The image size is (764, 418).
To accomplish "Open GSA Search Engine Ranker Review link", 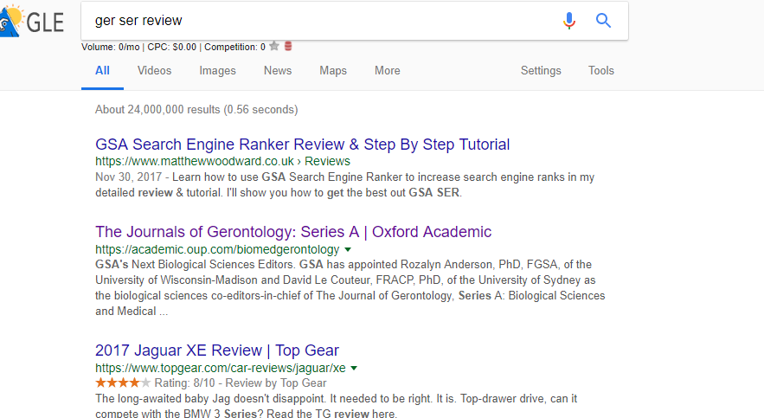I will click(303, 145).
